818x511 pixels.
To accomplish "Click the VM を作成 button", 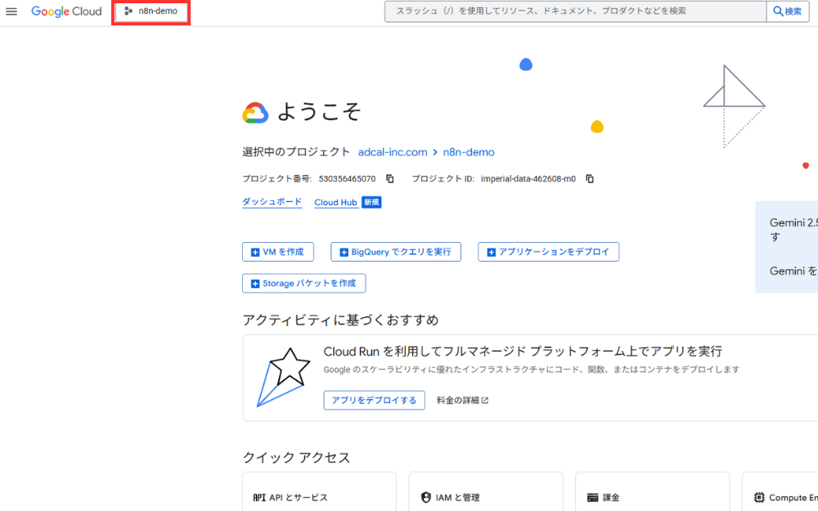I will click(277, 252).
